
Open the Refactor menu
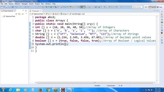17,4
